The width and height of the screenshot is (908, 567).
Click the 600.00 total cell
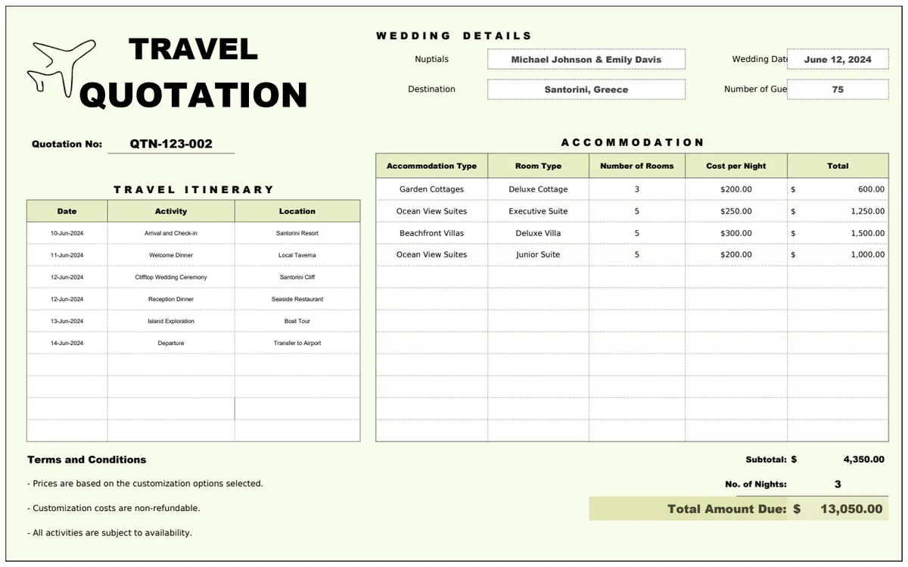tap(838, 189)
